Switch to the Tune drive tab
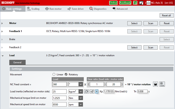 pos(75,9)
